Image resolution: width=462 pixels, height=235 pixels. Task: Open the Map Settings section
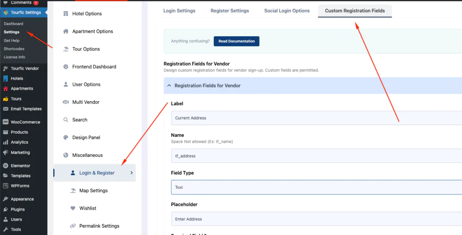94,190
